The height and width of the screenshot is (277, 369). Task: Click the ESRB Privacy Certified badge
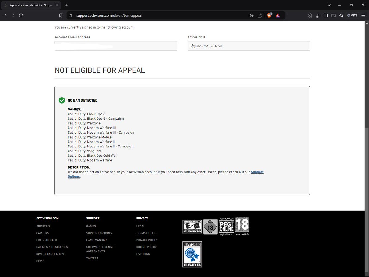click(192, 254)
